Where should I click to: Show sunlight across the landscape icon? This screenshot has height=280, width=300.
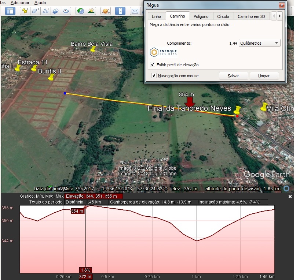(x=91, y=11)
